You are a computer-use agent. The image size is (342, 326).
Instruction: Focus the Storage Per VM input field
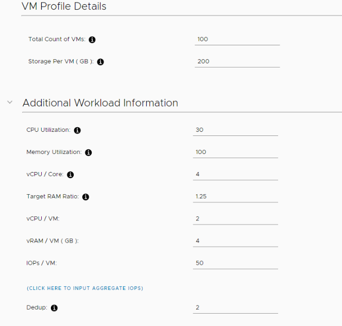[237, 62]
